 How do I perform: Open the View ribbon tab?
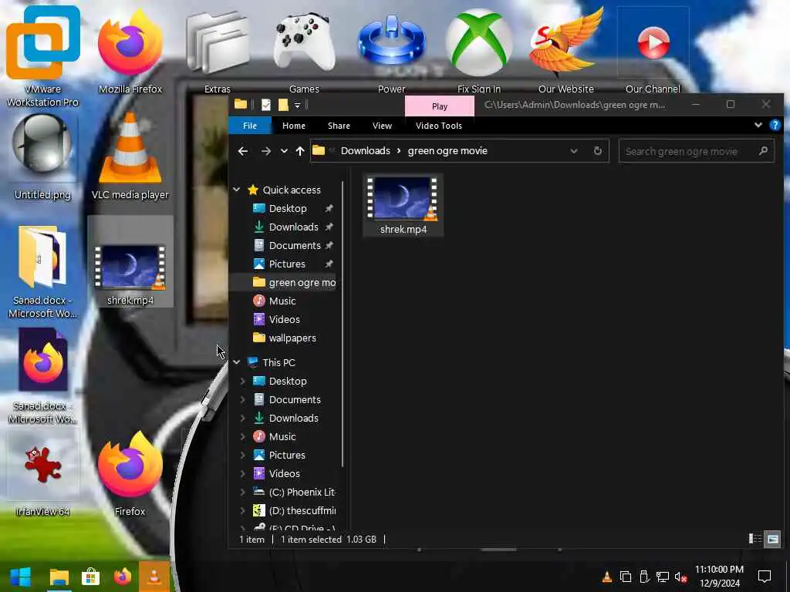click(382, 126)
